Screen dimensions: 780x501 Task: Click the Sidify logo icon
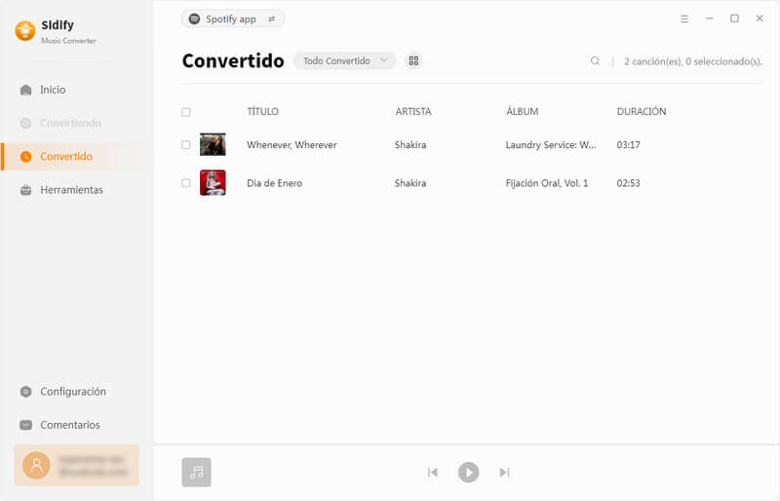coord(25,31)
